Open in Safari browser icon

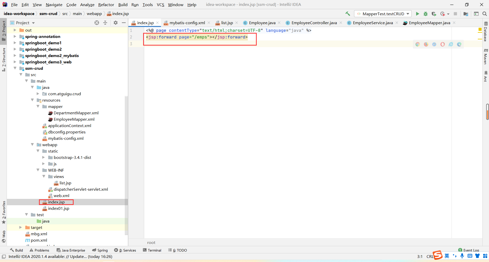434,44
